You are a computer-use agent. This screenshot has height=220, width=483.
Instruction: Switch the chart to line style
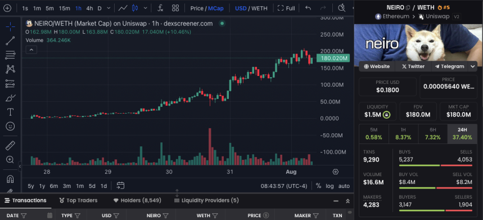[x=123, y=8]
